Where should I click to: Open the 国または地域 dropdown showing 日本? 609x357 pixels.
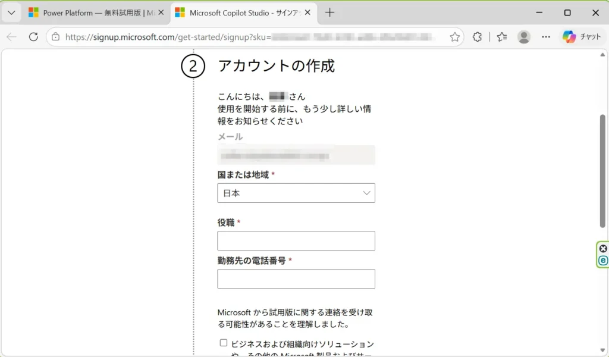point(296,193)
